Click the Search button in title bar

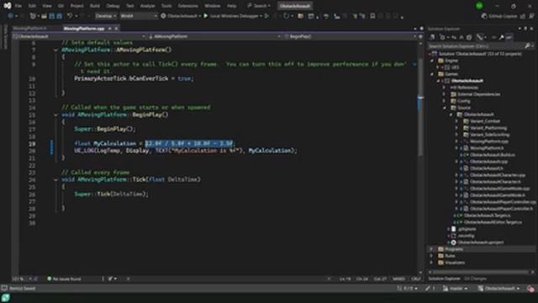[259, 6]
